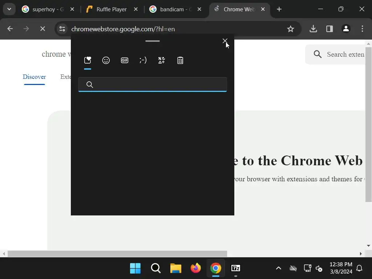The image size is (372, 279).
Task: Open the Clipboard history tab
Action: point(180,60)
